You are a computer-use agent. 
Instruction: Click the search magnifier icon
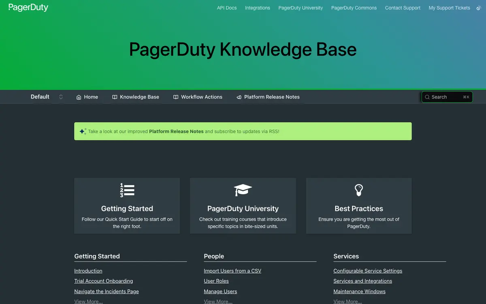click(427, 97)
